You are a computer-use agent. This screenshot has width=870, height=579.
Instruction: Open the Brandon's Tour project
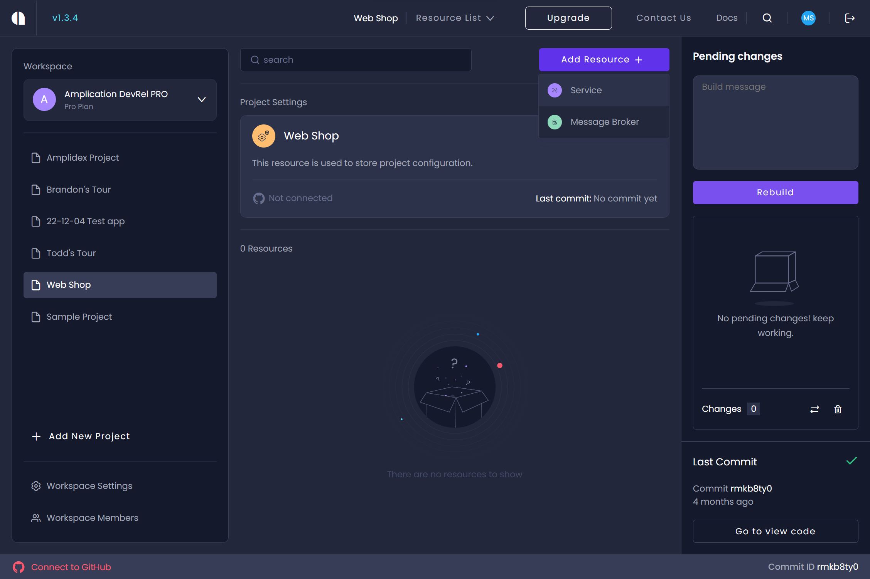tap(120, 190)
